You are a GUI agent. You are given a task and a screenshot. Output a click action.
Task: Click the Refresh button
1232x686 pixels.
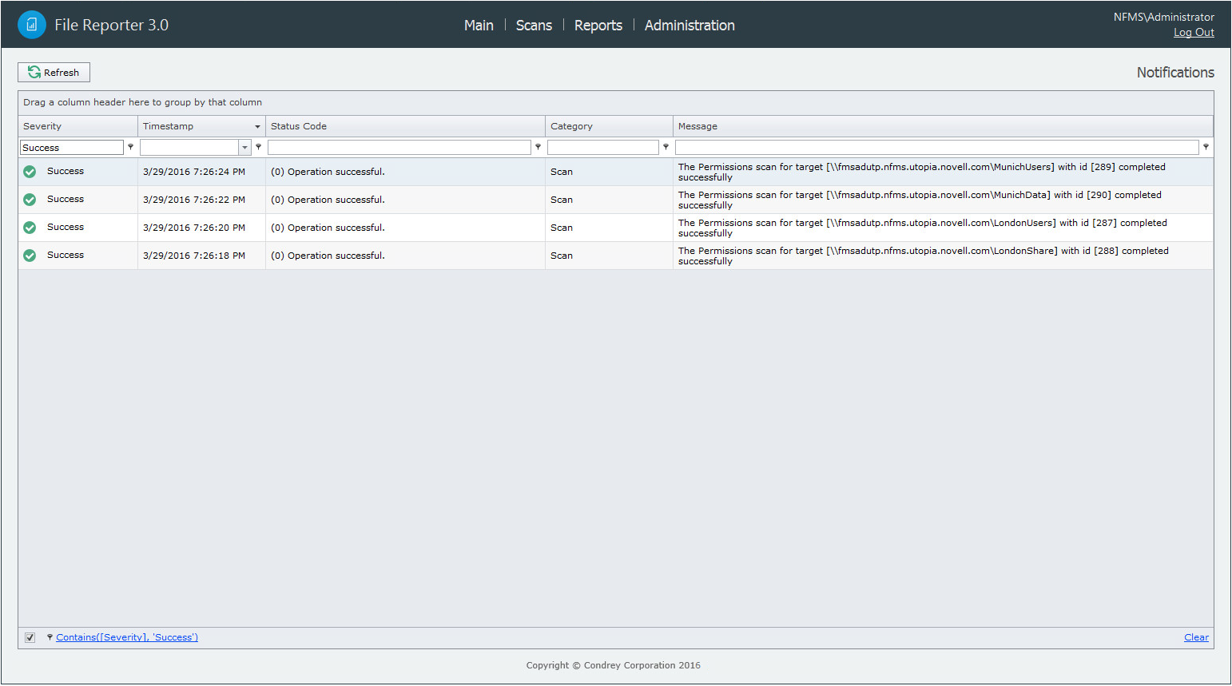tap(54, 73)
